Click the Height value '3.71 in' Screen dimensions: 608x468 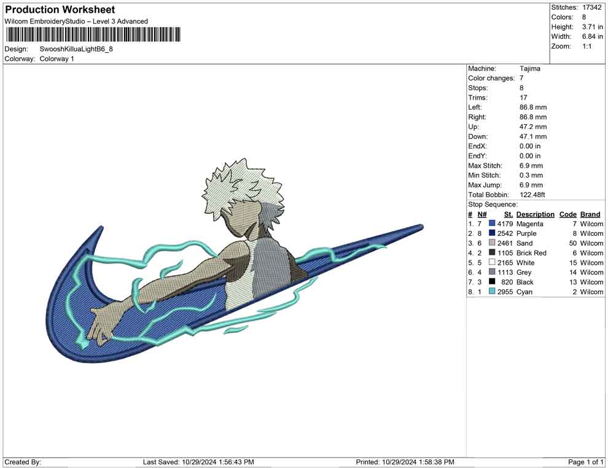(x=593, y=27)
